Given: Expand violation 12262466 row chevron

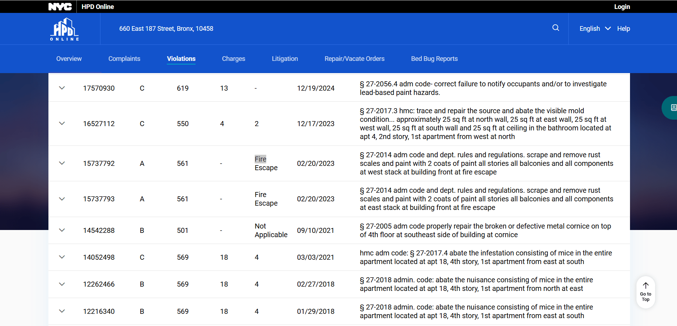Looking at the screenshot, I should coord(62,284).
